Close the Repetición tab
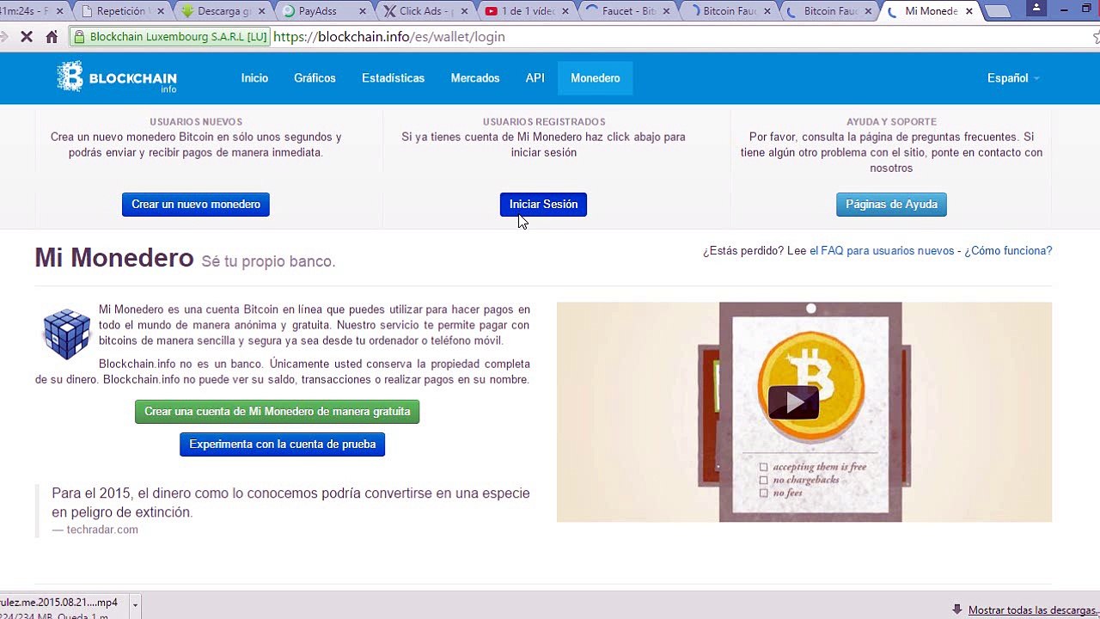 pos(160,11)
